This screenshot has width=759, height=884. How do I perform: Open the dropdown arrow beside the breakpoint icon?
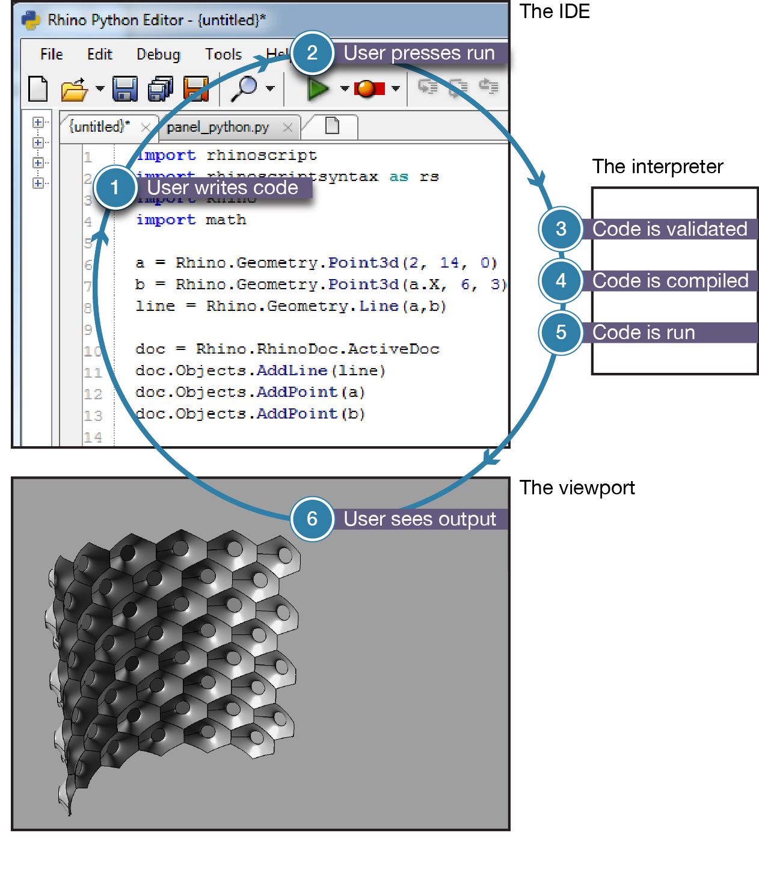tap(395, 89)
